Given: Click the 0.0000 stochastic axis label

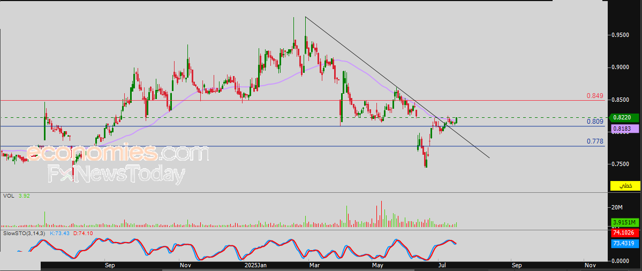Looking at the screenshot, I should pyautogui.click(x=620, y=260).
